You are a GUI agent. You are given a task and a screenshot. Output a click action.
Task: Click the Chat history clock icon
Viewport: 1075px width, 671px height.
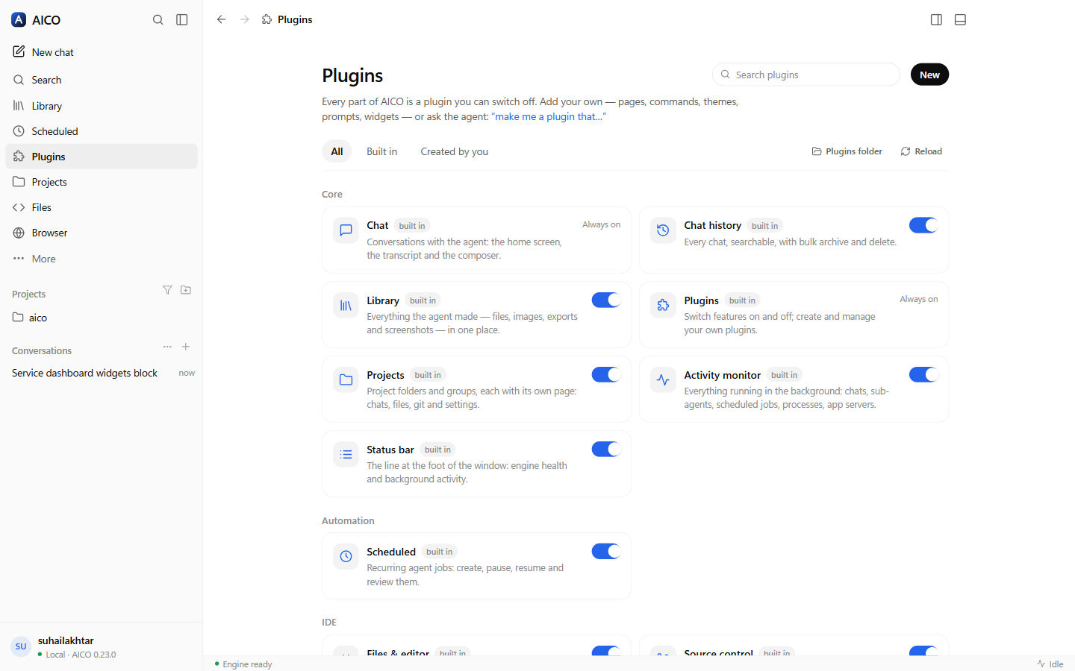663,230
